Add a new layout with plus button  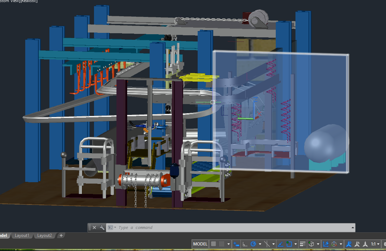[61, 235]
